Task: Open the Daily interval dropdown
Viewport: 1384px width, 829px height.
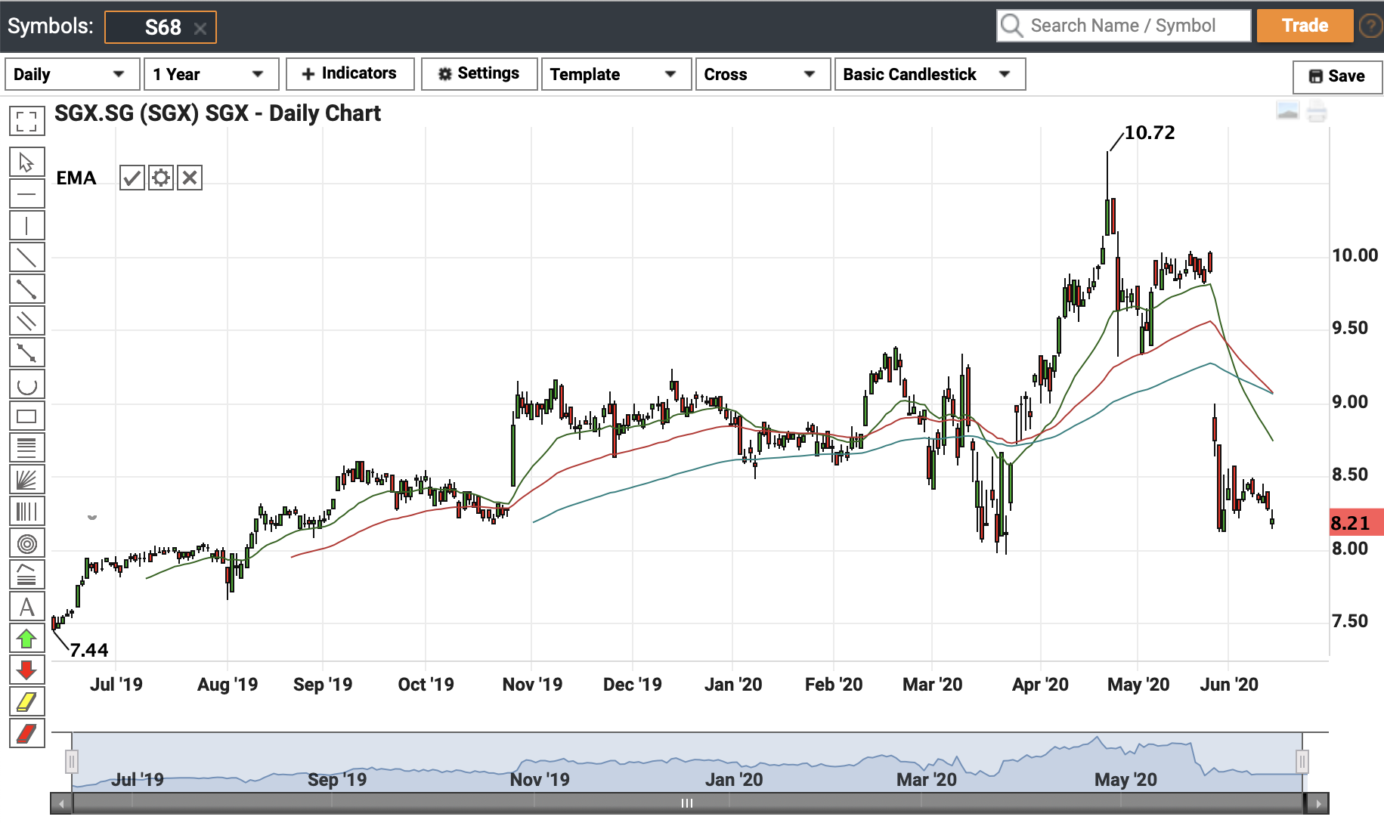Action: point(72,74)
